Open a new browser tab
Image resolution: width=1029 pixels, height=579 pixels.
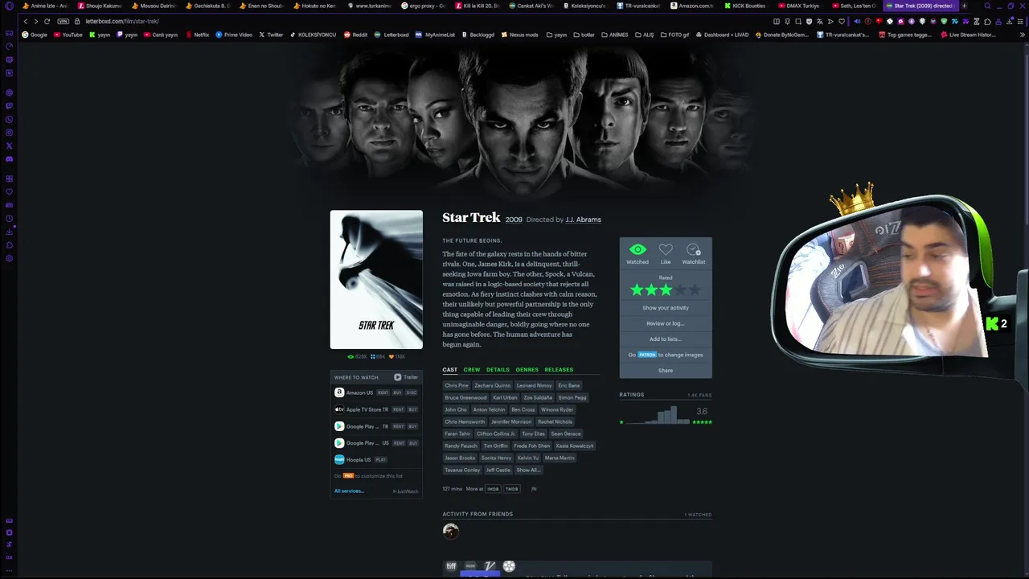coord(964,6)
